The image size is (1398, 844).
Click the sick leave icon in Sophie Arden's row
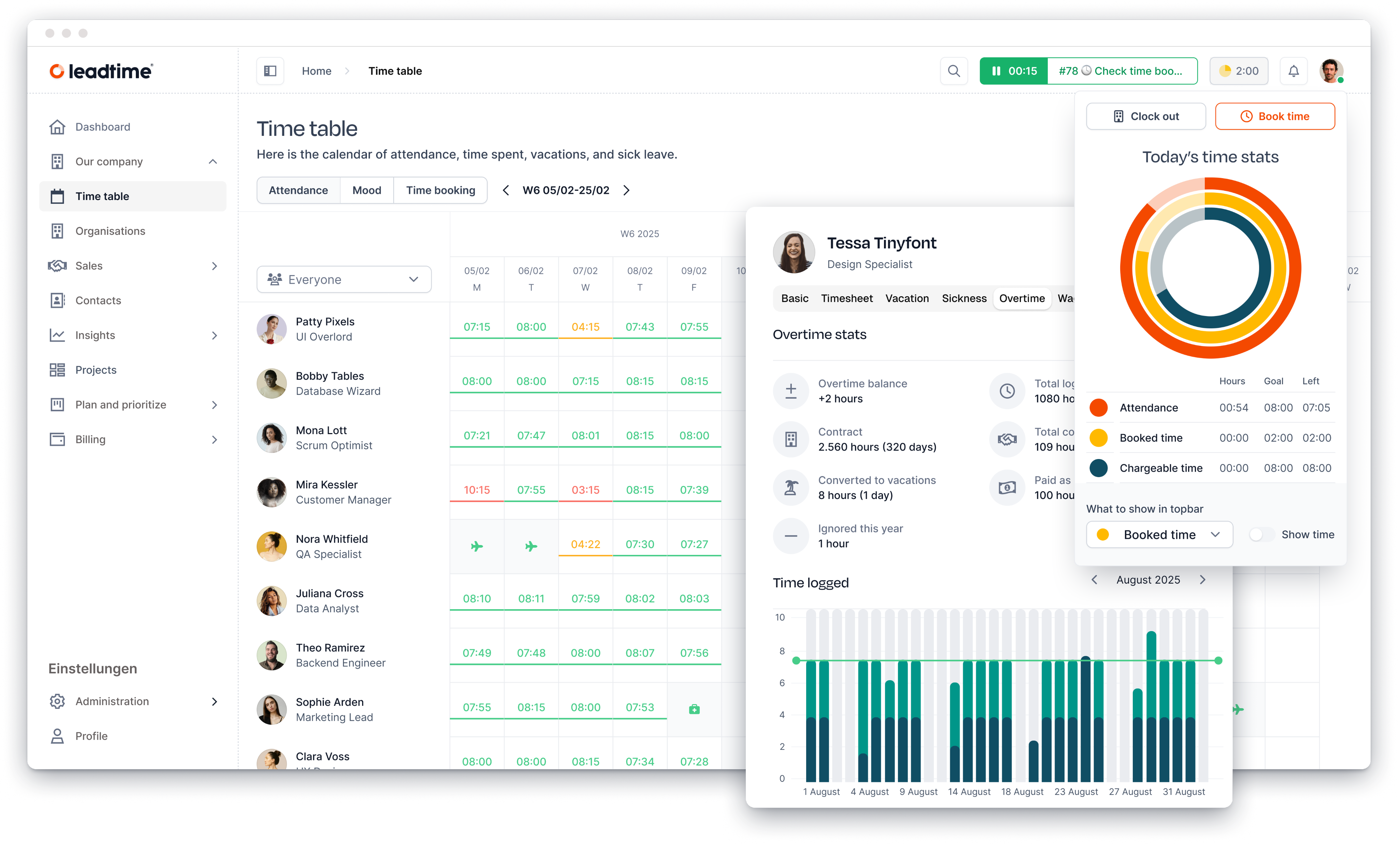(x=694, y=709)
